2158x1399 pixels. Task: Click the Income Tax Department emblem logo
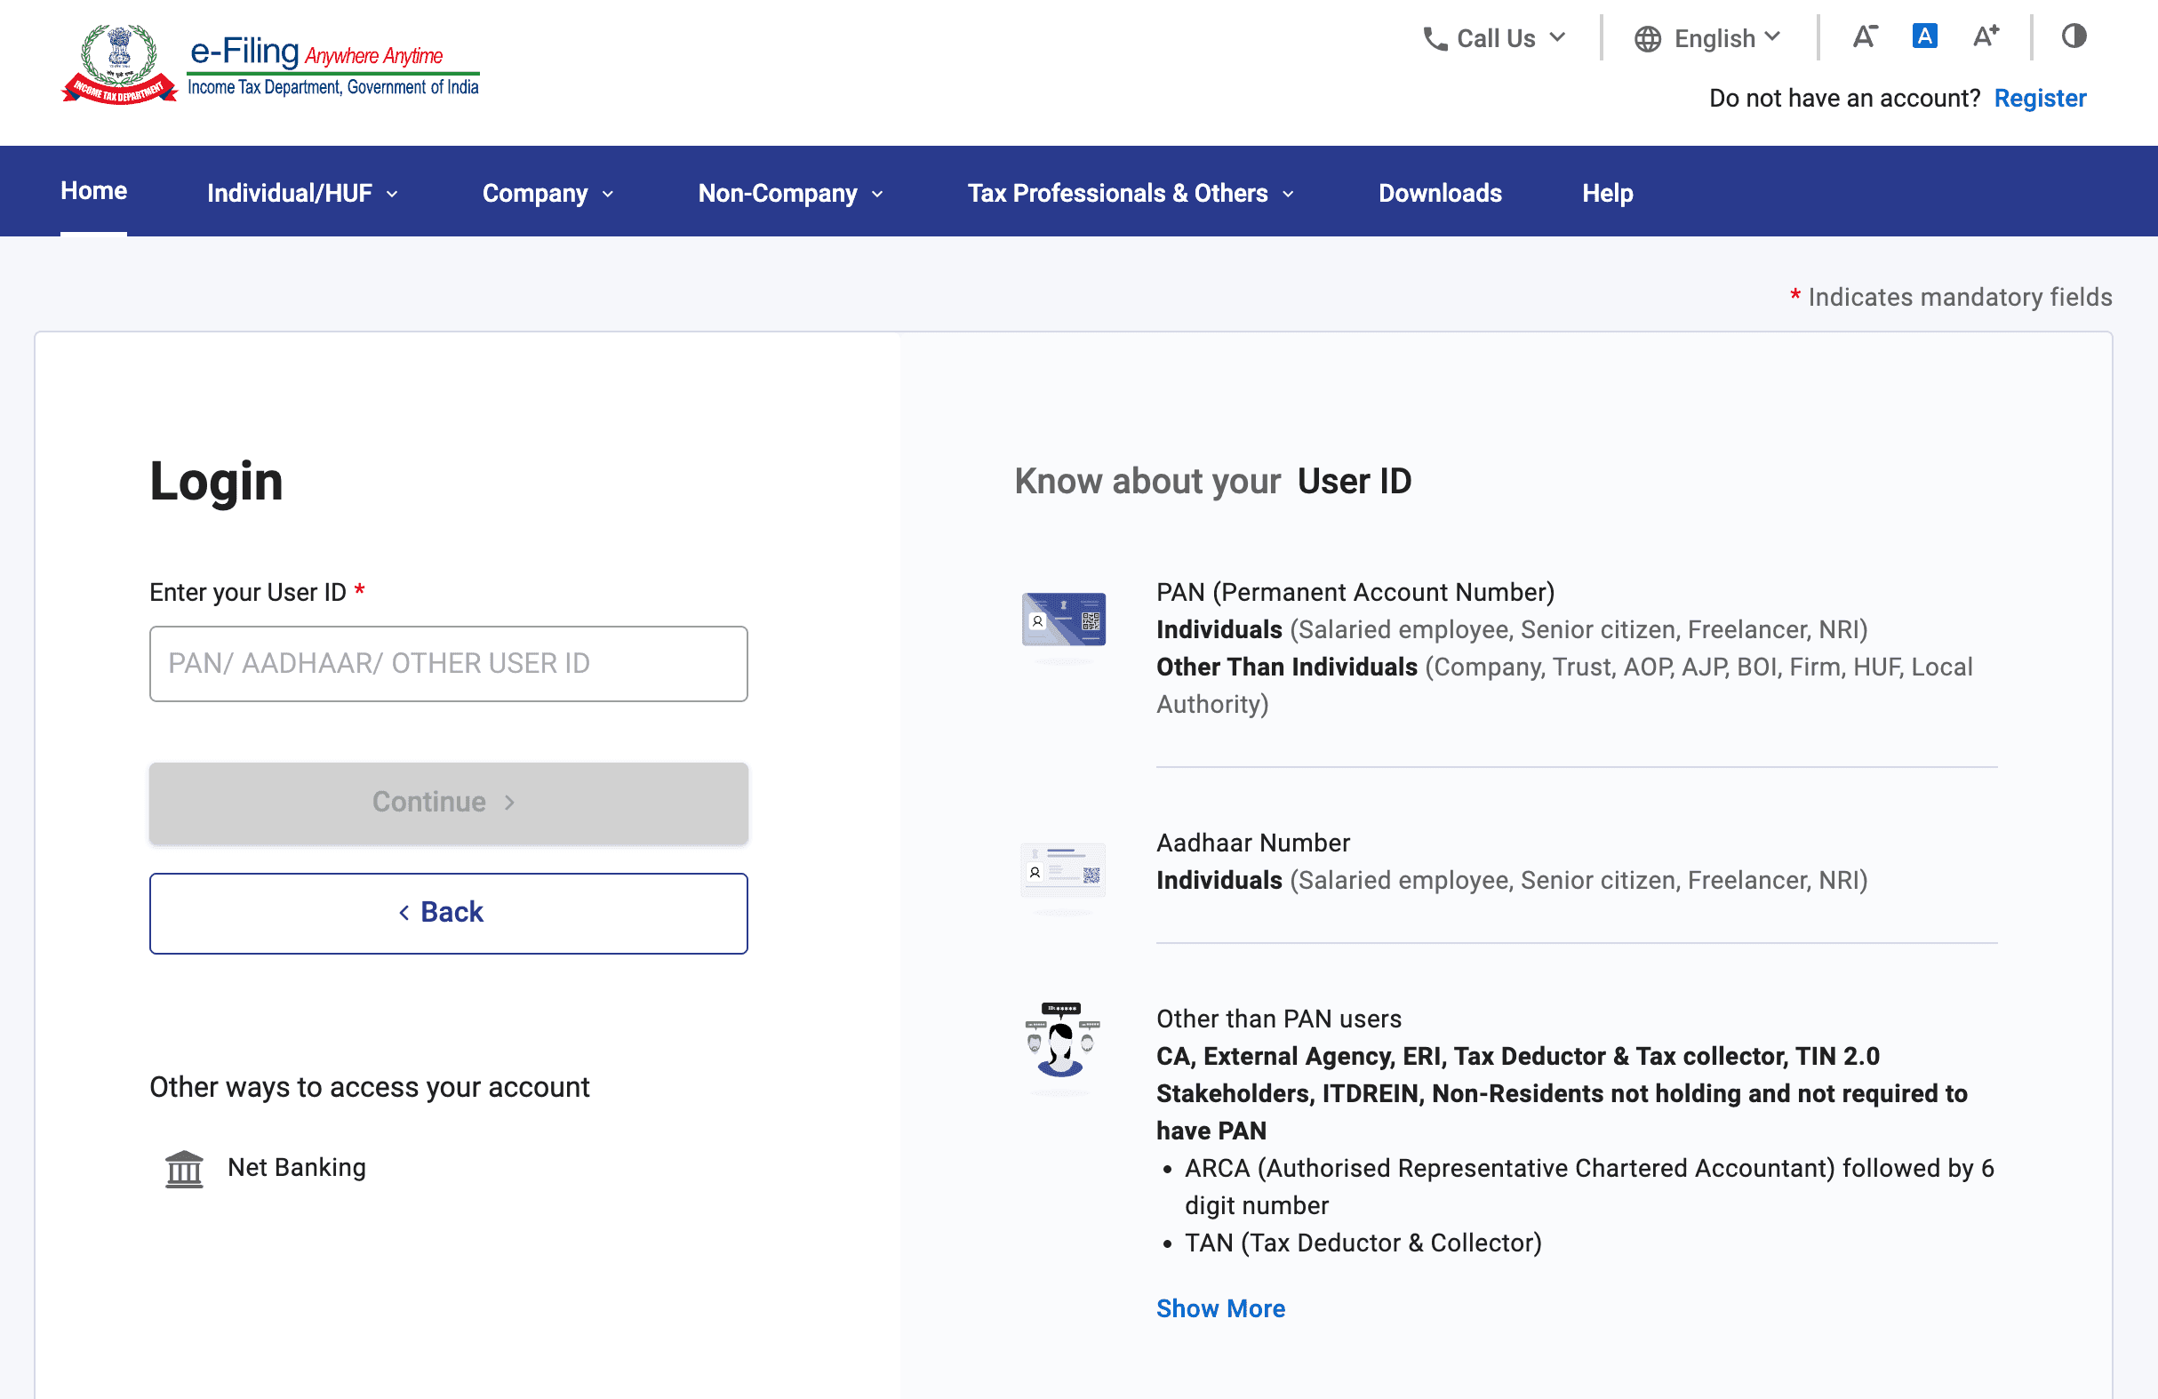(119, 64)
